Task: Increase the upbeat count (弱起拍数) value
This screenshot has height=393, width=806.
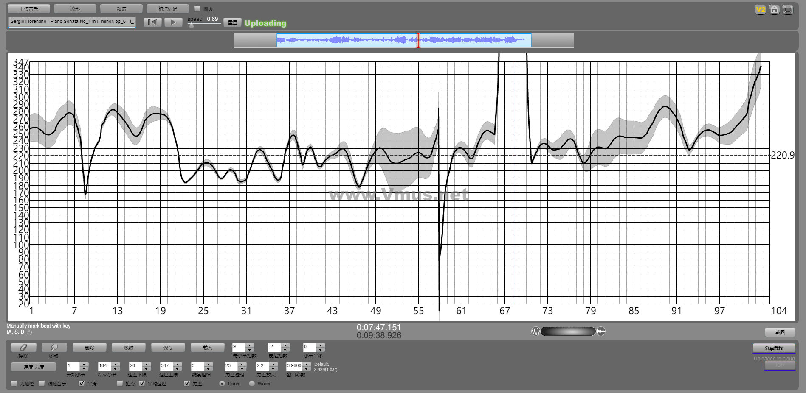Action: (285, 345)
